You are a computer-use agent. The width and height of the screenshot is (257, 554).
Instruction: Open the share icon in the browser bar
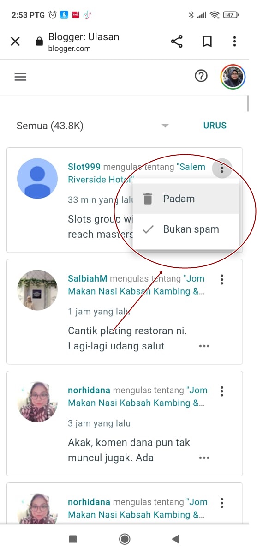tap(177, 42)
